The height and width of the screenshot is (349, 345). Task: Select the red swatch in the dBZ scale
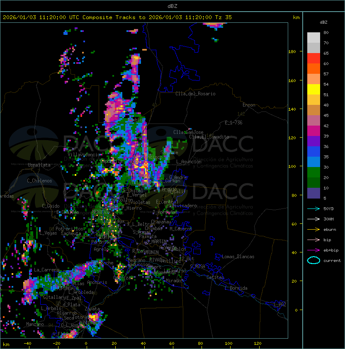coord(313,58)
